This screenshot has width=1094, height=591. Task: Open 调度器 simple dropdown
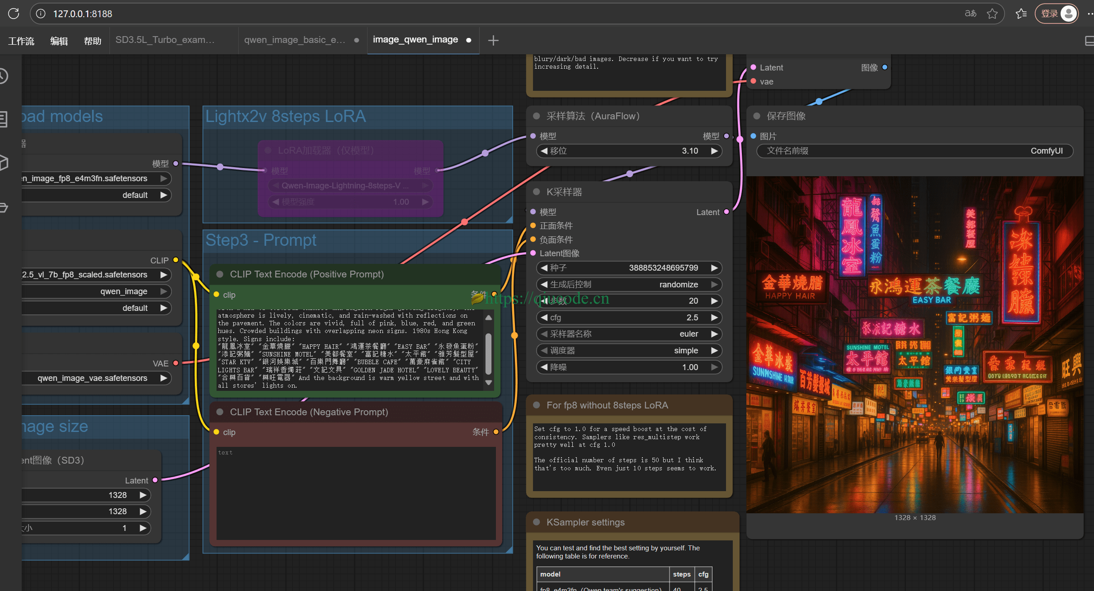(629, 351)
